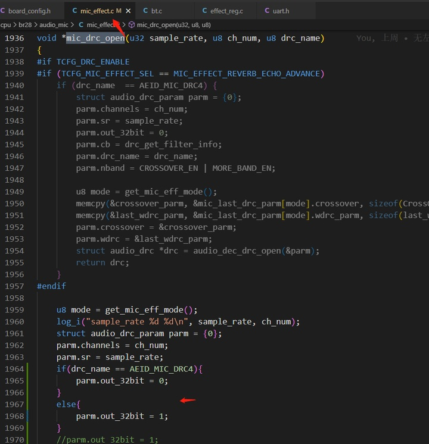Click 'parm.crossover = &crossover_parm;' on line 1952
The width and height of the screenshot is (429, 444).
156,227
